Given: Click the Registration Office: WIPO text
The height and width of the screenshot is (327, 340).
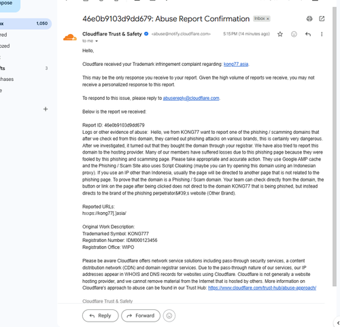Looking at the screenshot, I should (108, 247).
